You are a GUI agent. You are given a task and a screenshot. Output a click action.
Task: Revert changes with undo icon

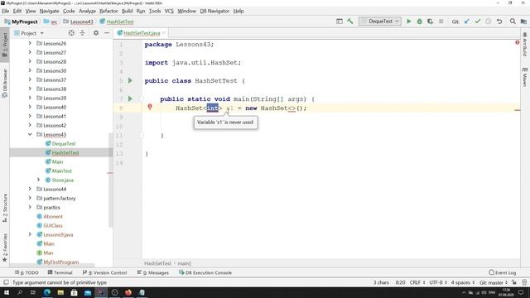point(499,22)
